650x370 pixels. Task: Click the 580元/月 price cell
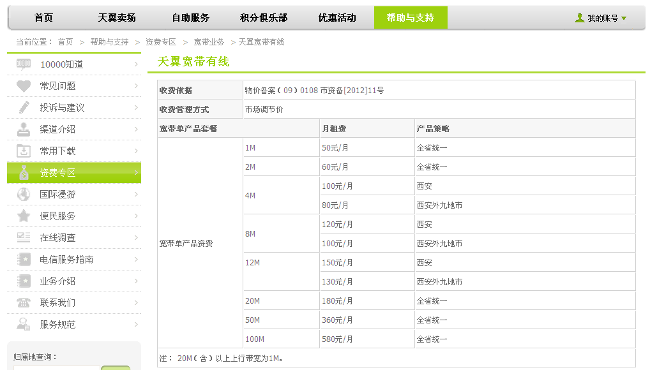click(x=337, y=339)
